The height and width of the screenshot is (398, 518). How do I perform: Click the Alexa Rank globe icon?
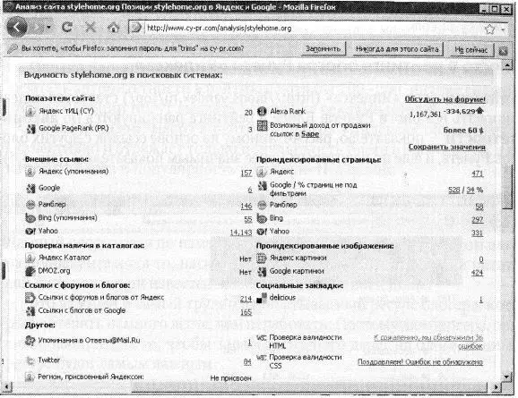pyautogui.click(x=262, y=112)
